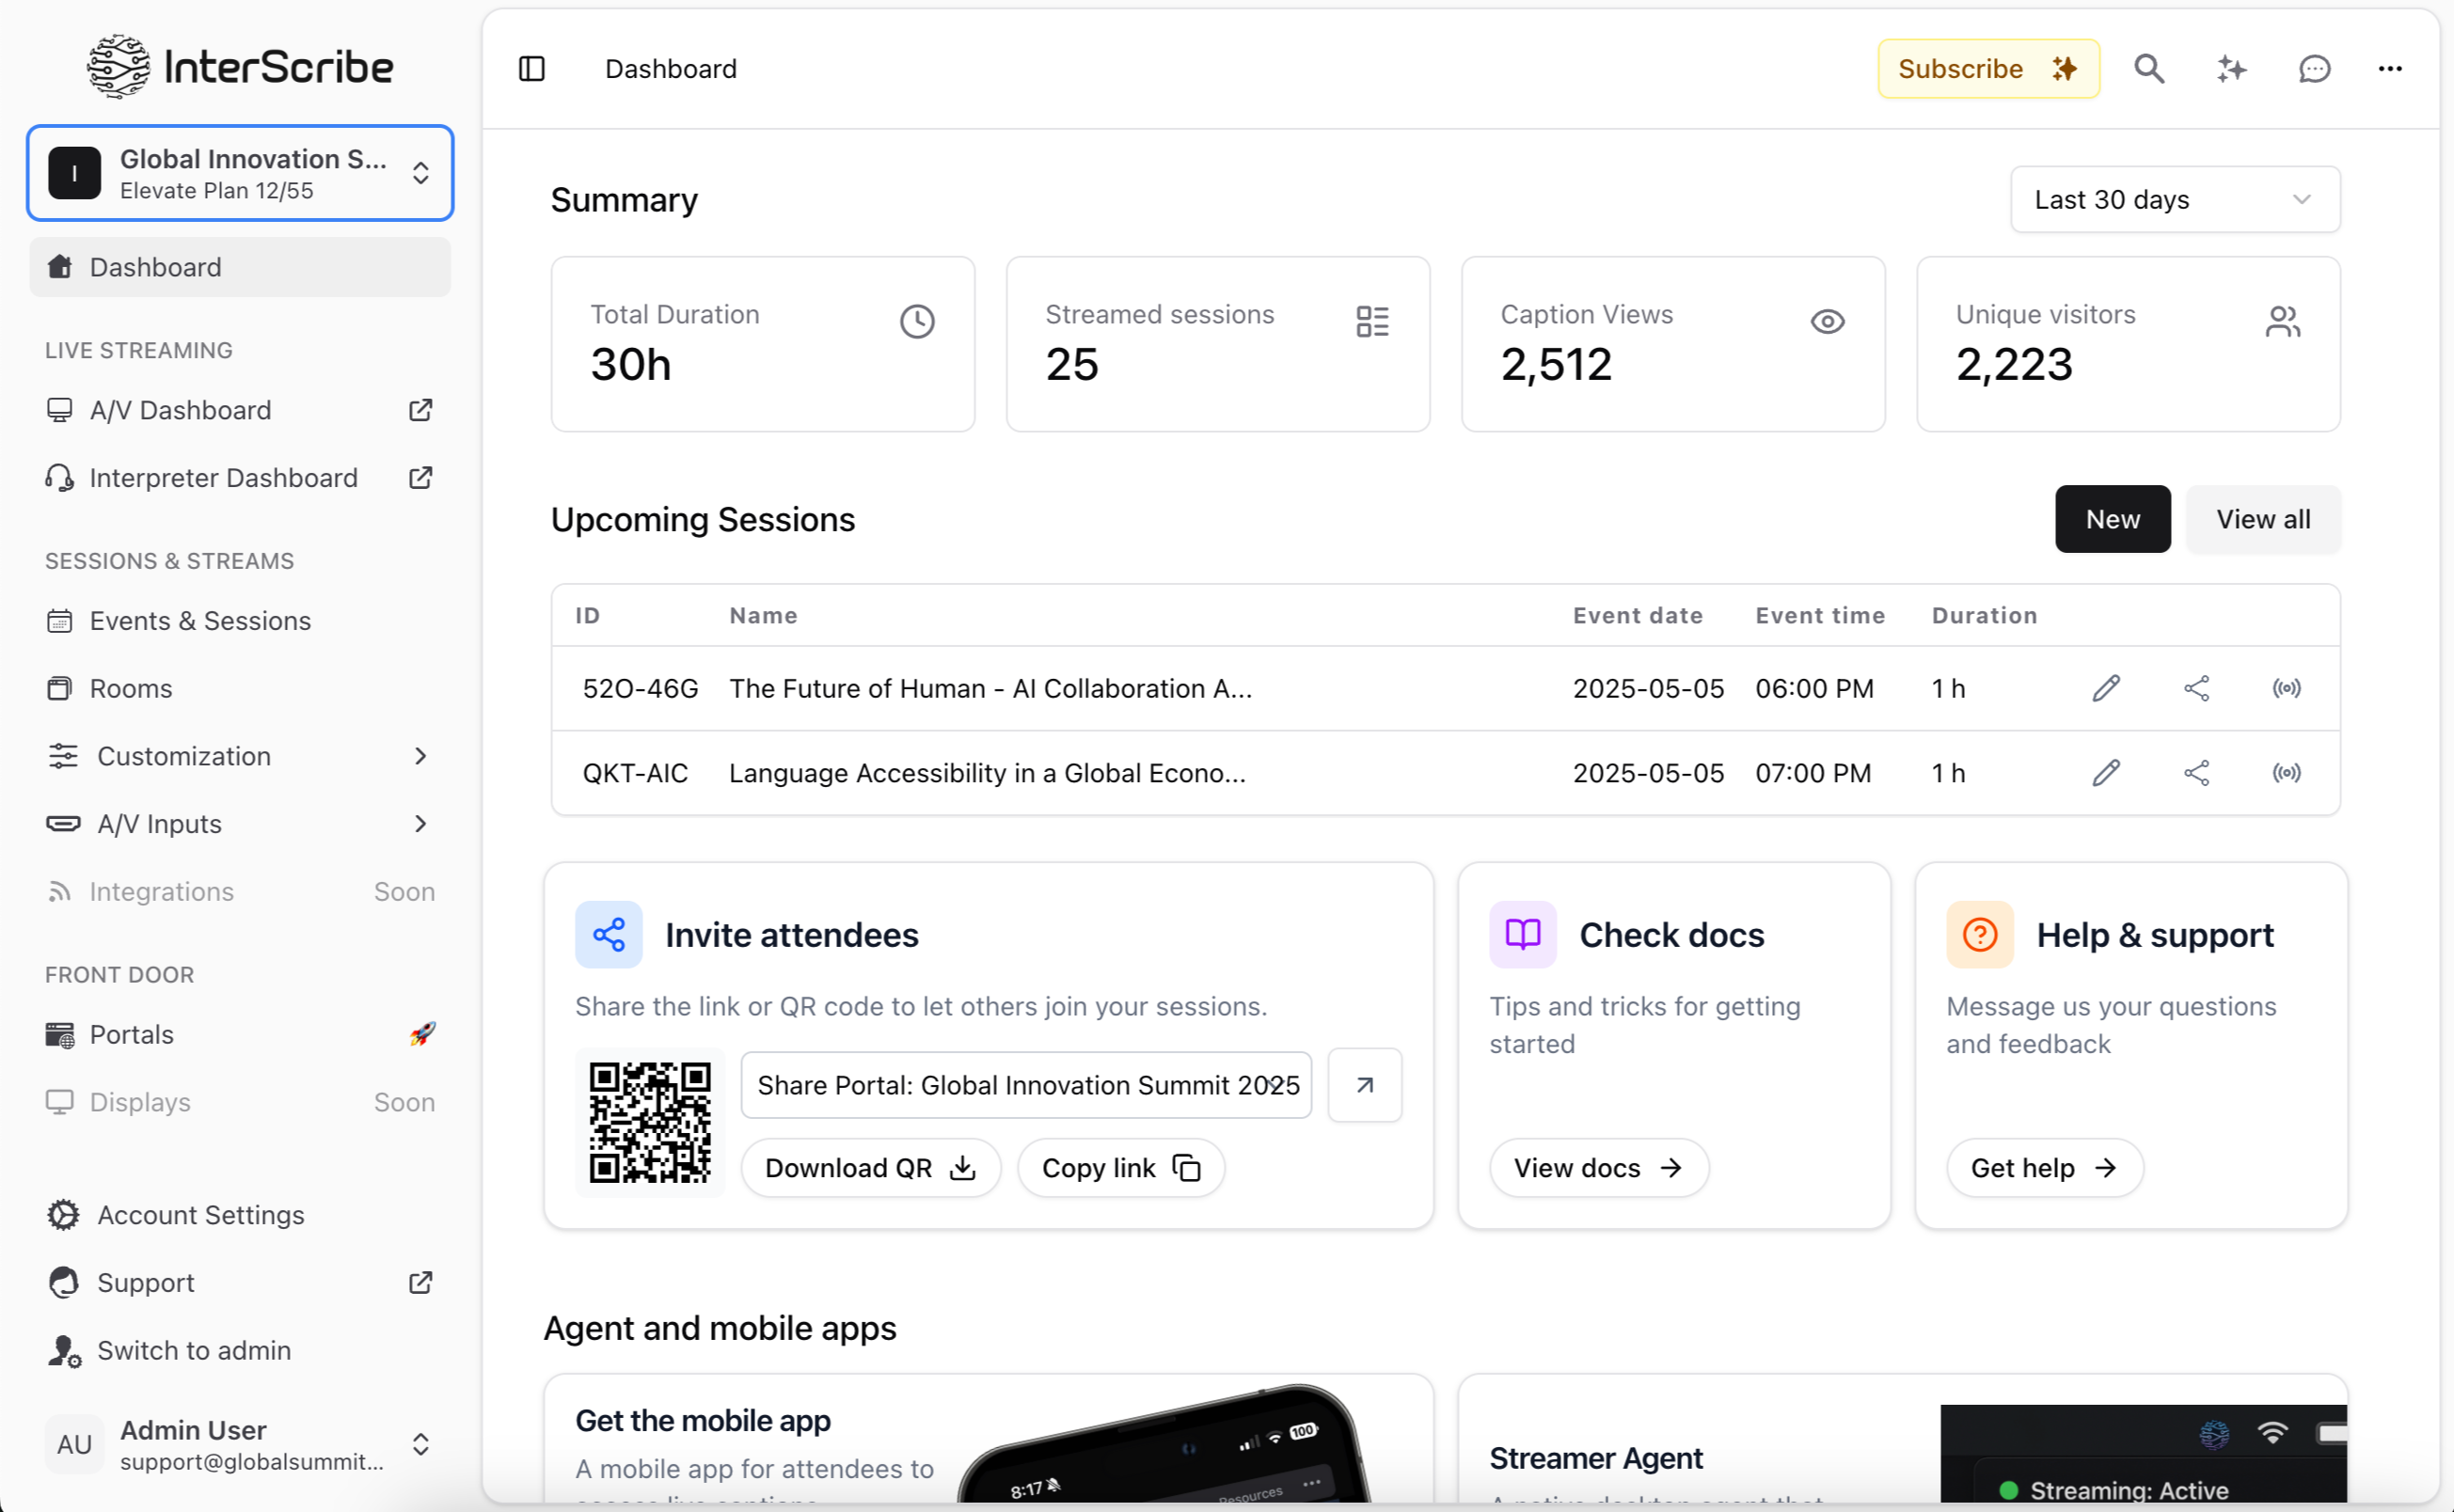Open A/V Dashboard via external link icon

(x=421, y=410)
